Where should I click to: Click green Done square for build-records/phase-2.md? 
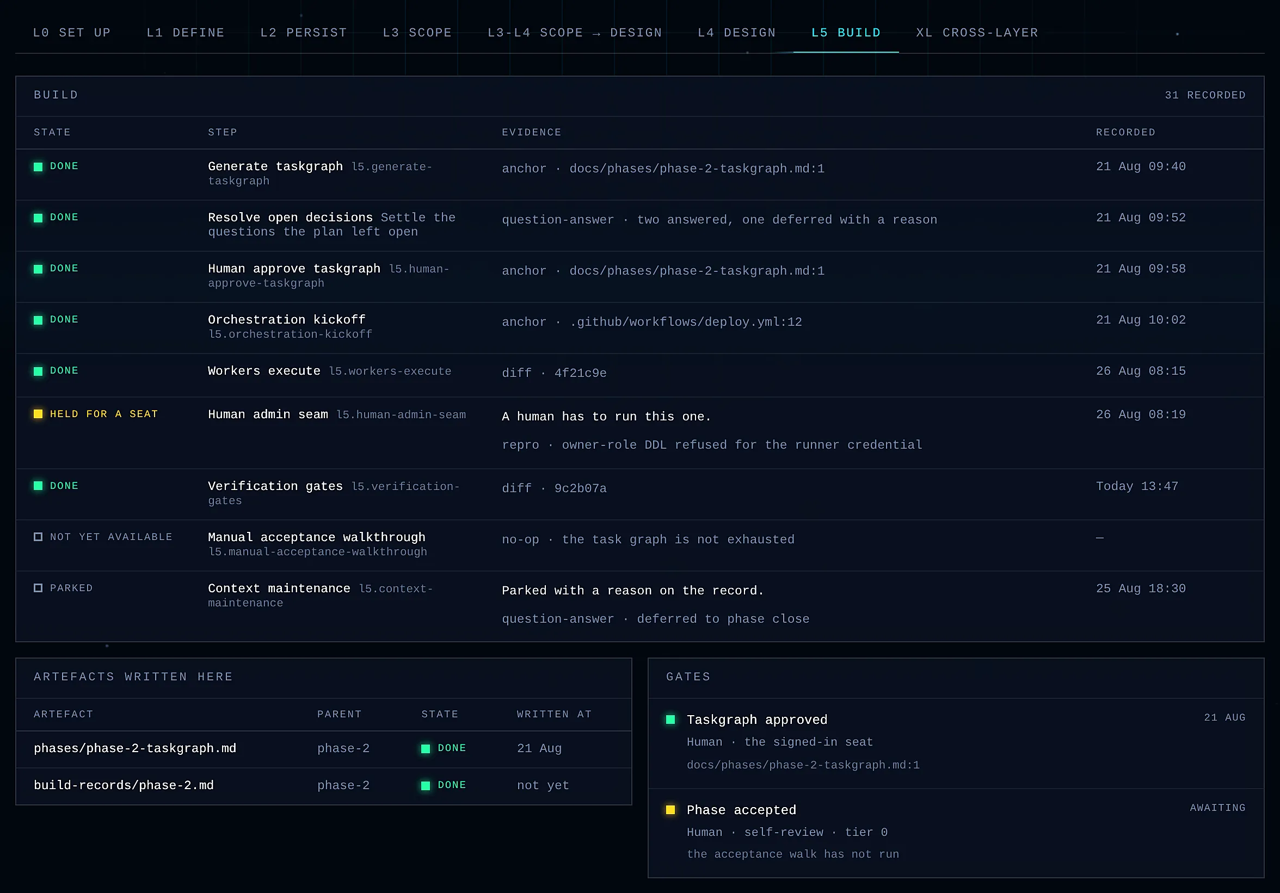click(426, 785)
